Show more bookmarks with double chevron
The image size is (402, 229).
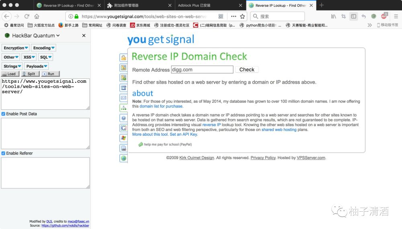(x=369, y=25)
